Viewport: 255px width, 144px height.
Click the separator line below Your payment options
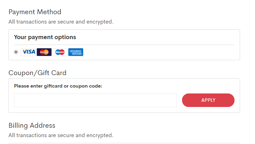(x=124, y=45)
